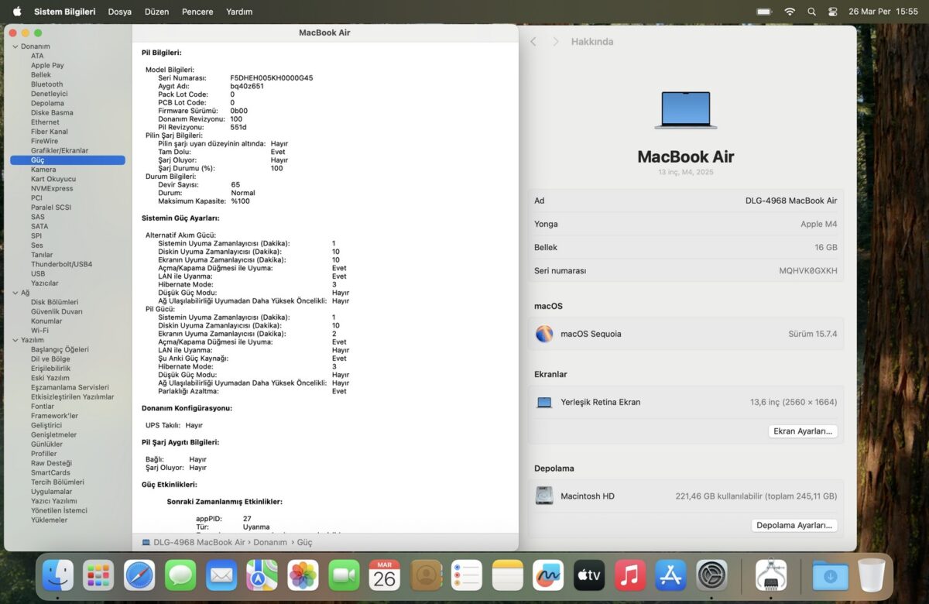Select USB in the sidebar

point(38,273)
